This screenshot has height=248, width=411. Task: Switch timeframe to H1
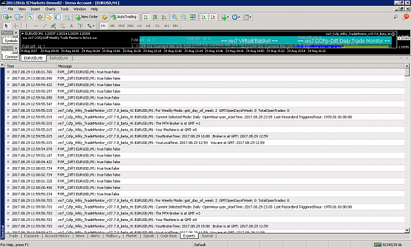[x=139, y=26]
